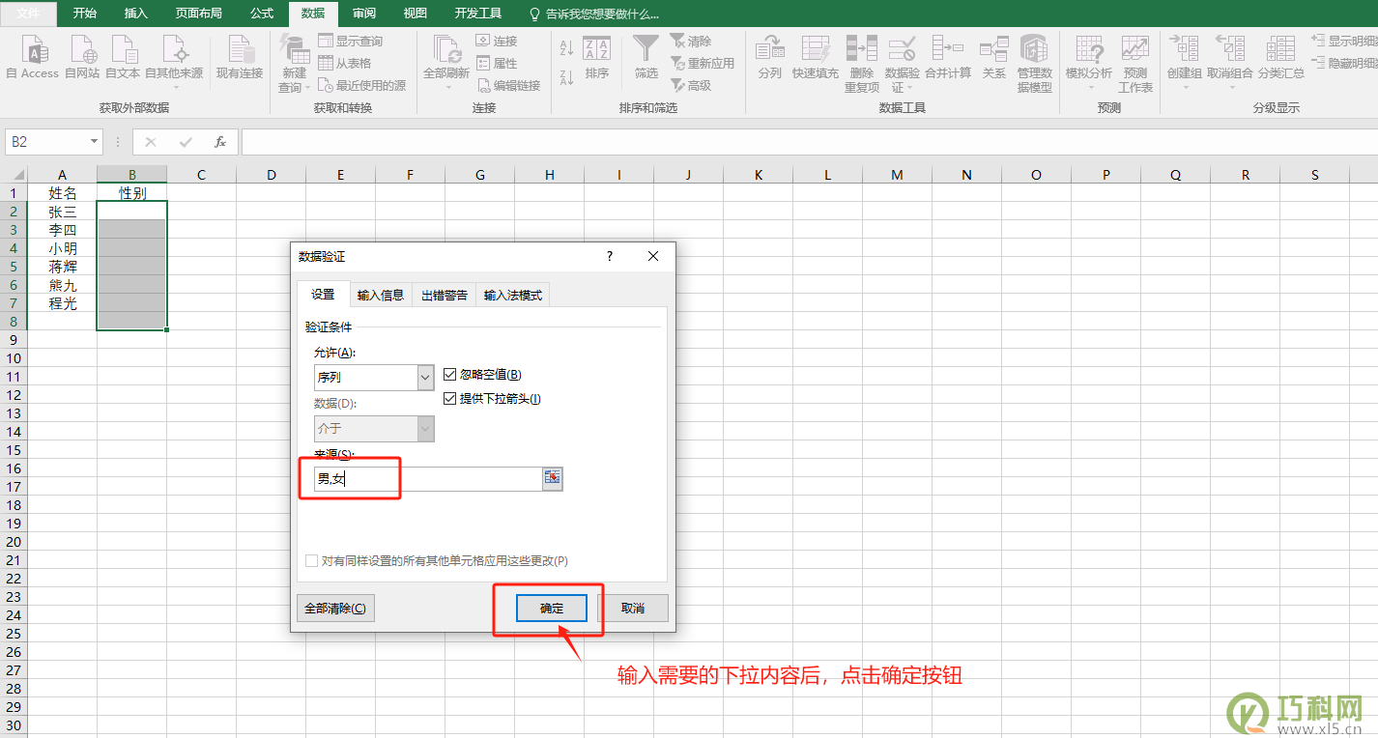Click the 自网站 import icon
Image resolution: width=1378 pixels, height=738 pixels.
82,56
